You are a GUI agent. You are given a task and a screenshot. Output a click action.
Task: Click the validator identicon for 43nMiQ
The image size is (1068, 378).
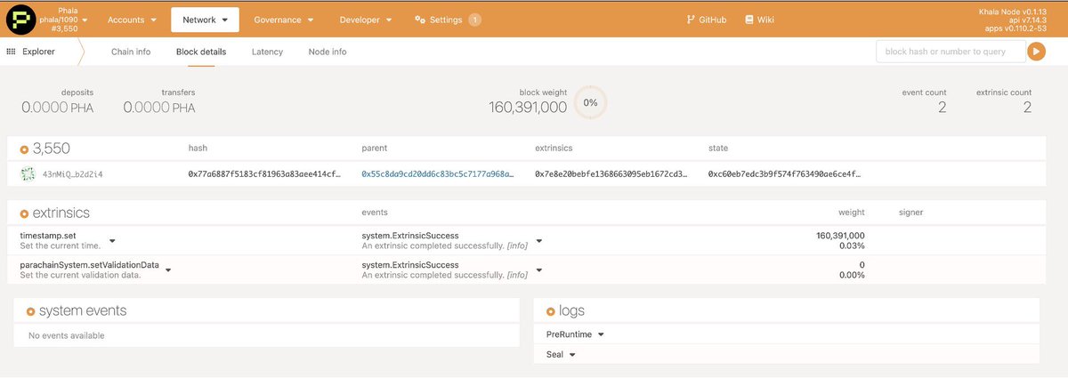coord(28,174)
